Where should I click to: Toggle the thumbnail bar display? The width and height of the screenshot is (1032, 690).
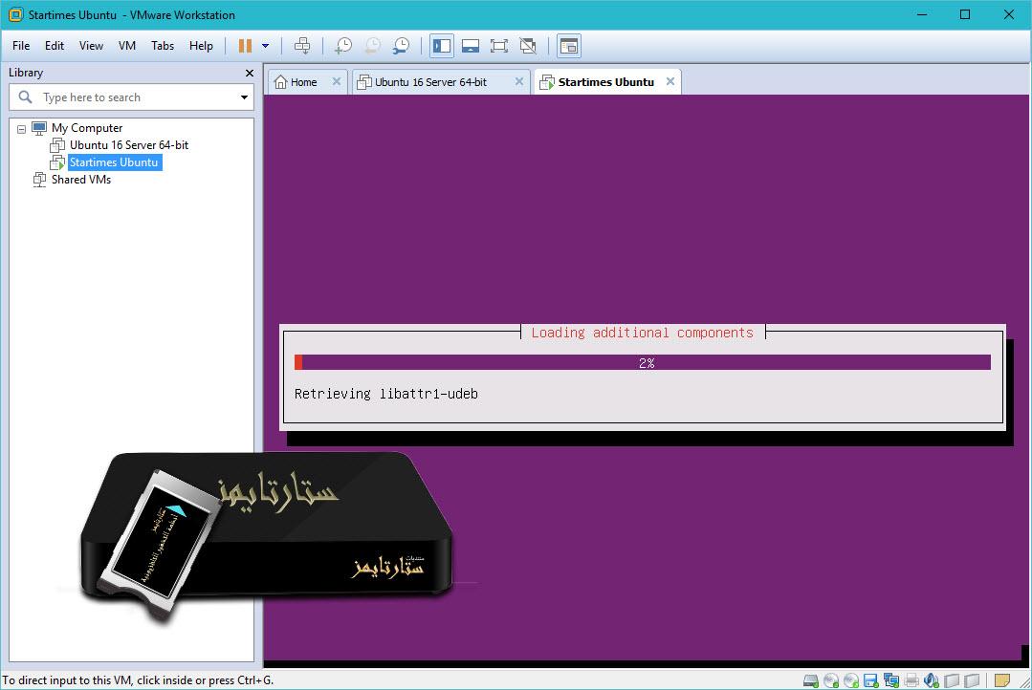click(470, 45)
